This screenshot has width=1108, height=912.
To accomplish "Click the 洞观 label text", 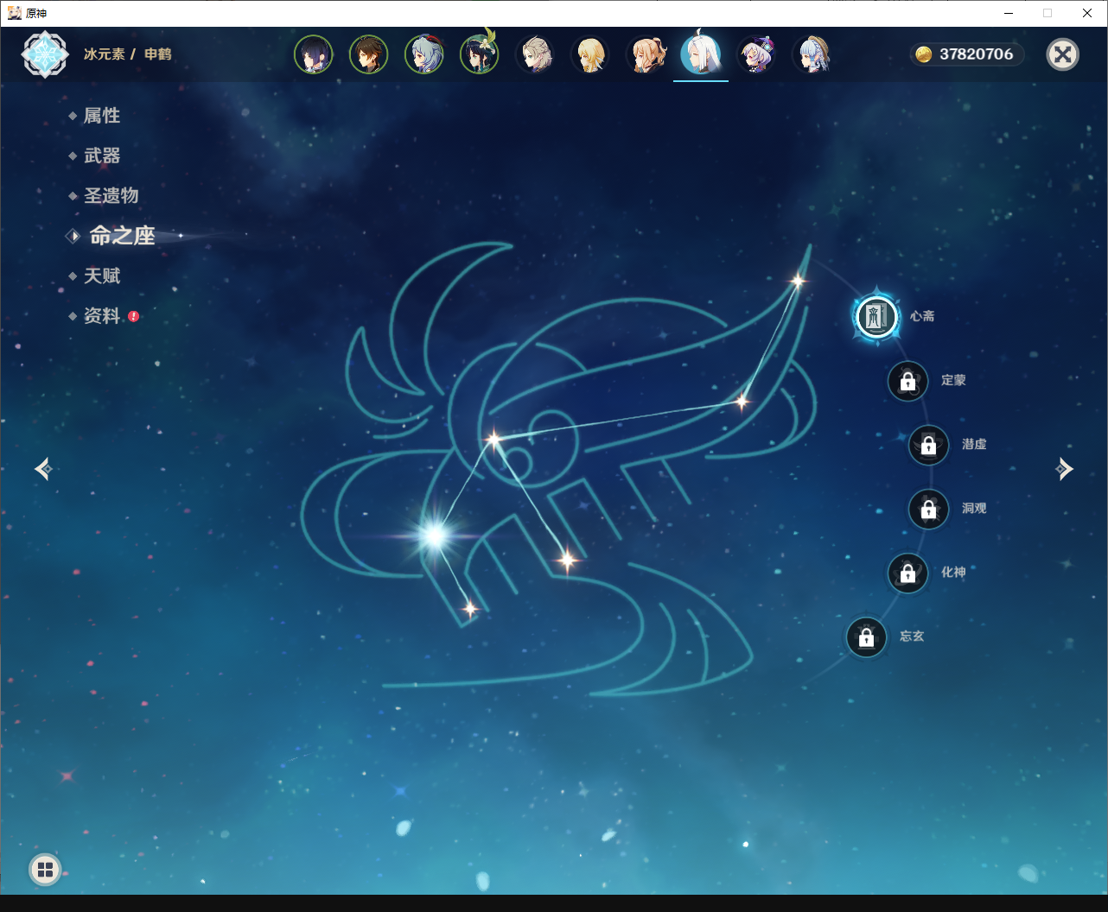I will tap(974, 508).
